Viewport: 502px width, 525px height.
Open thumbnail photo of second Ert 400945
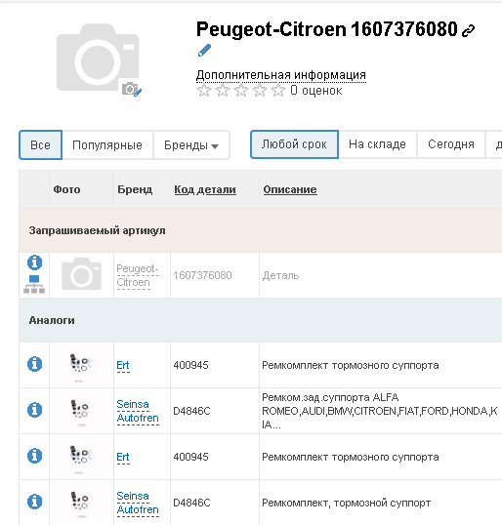[81, 456]
